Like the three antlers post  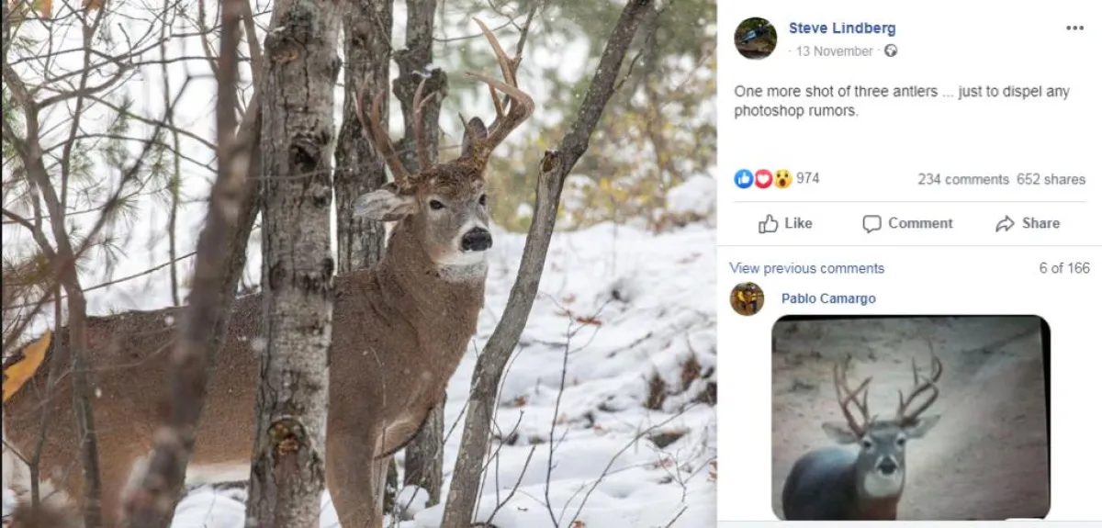pyautogui.click(x=785, y=223)
